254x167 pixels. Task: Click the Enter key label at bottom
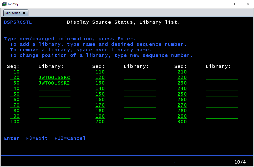(x=12, y=138)
